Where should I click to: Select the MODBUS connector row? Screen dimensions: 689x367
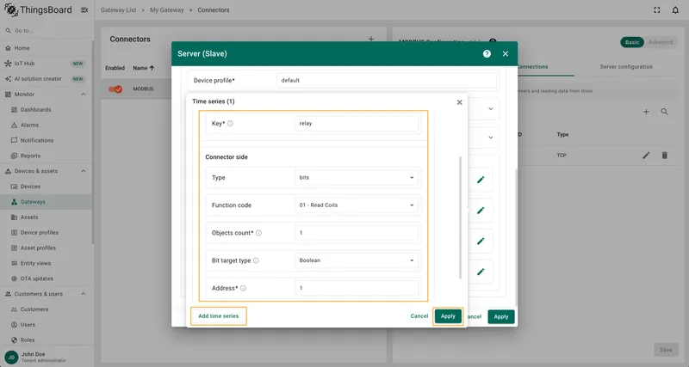136,89
